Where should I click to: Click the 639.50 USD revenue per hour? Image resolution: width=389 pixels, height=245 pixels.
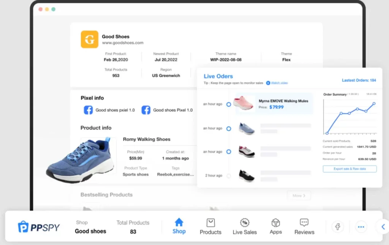367,159
